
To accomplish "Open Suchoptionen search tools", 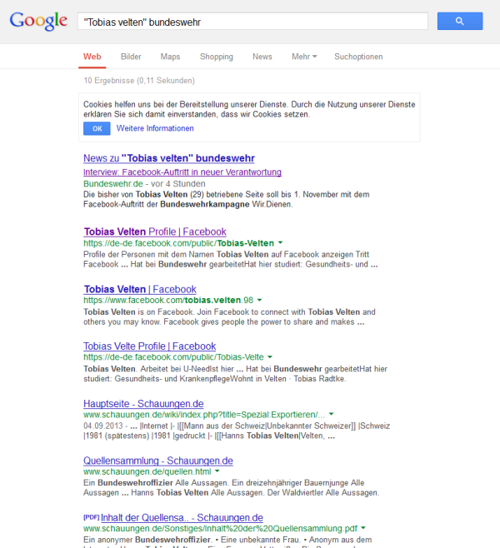I will click(358, 57).
